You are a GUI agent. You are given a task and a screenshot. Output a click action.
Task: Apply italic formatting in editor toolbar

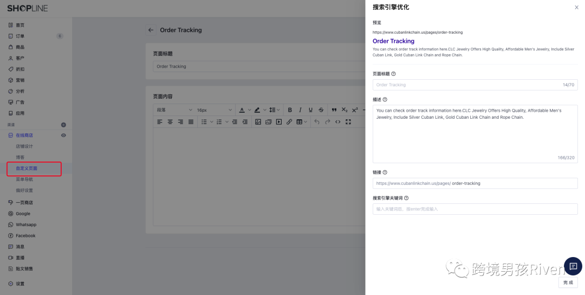click(x=300, y=110)
